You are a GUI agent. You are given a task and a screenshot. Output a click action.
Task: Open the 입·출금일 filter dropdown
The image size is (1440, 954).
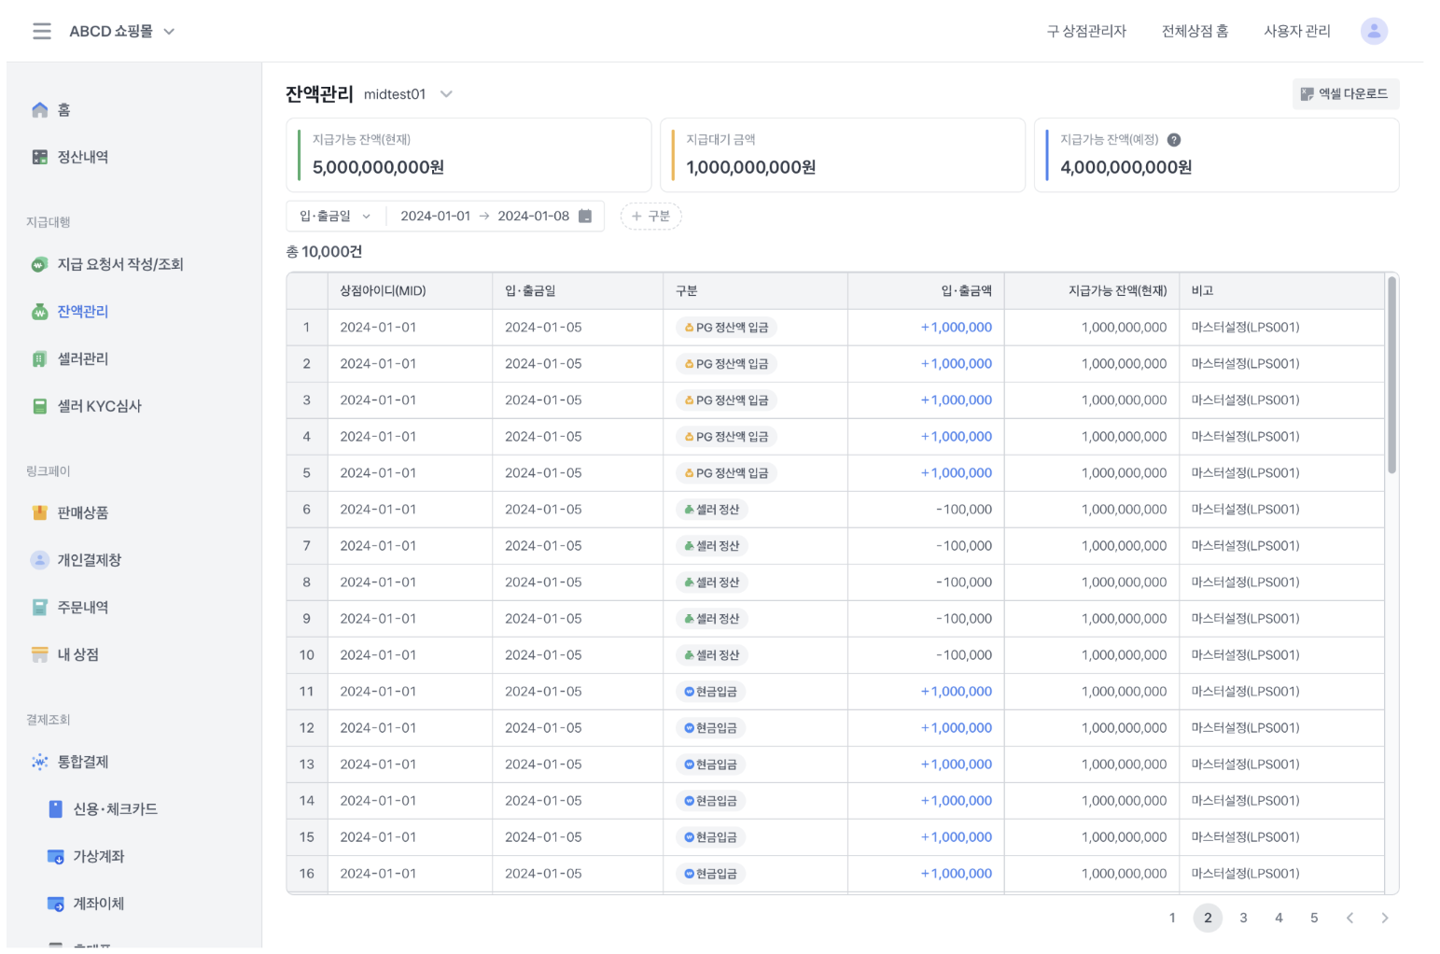coord(335,217)
